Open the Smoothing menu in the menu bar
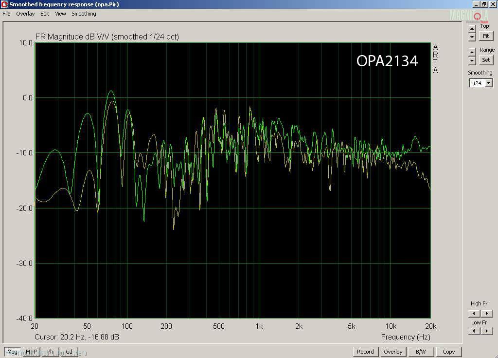Screen dimensions: 498x358 point(84,14)
